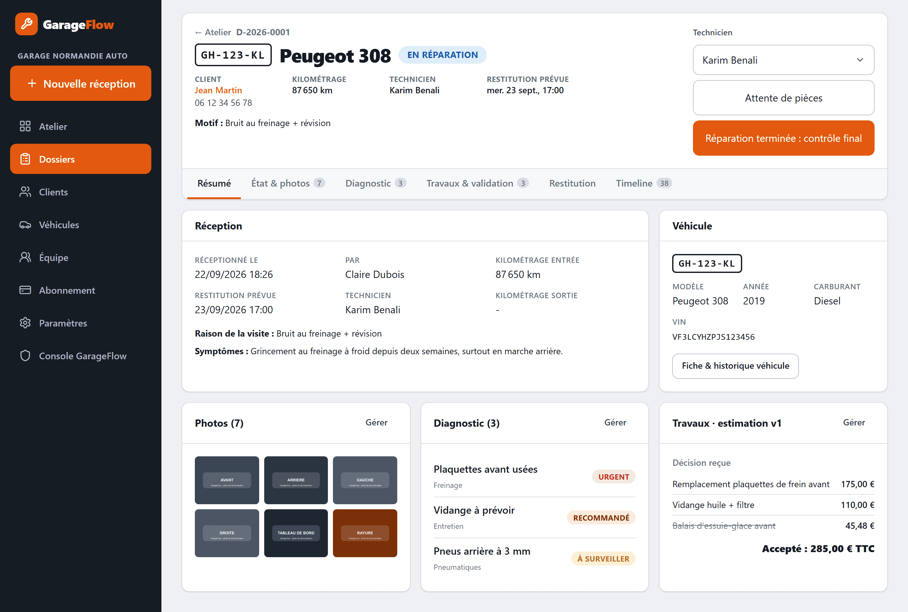The image size is (908, 612).
Task: Open Paramètres in the sidebar menu
Action: click(80, 323)
